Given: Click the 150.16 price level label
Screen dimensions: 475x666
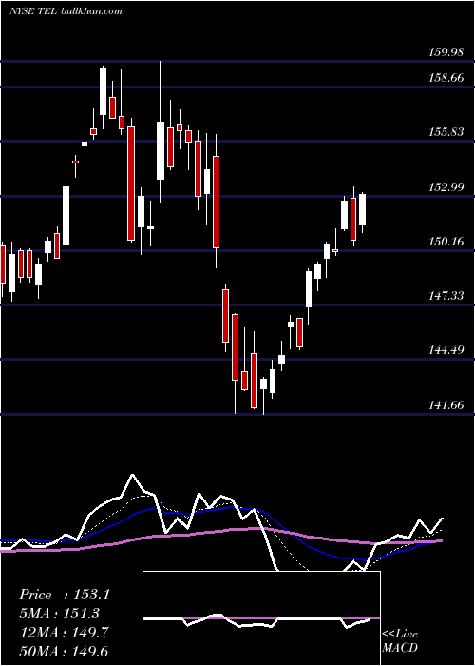Looking at the screenshot, I should pyautogui.click(x=446, y=242).
